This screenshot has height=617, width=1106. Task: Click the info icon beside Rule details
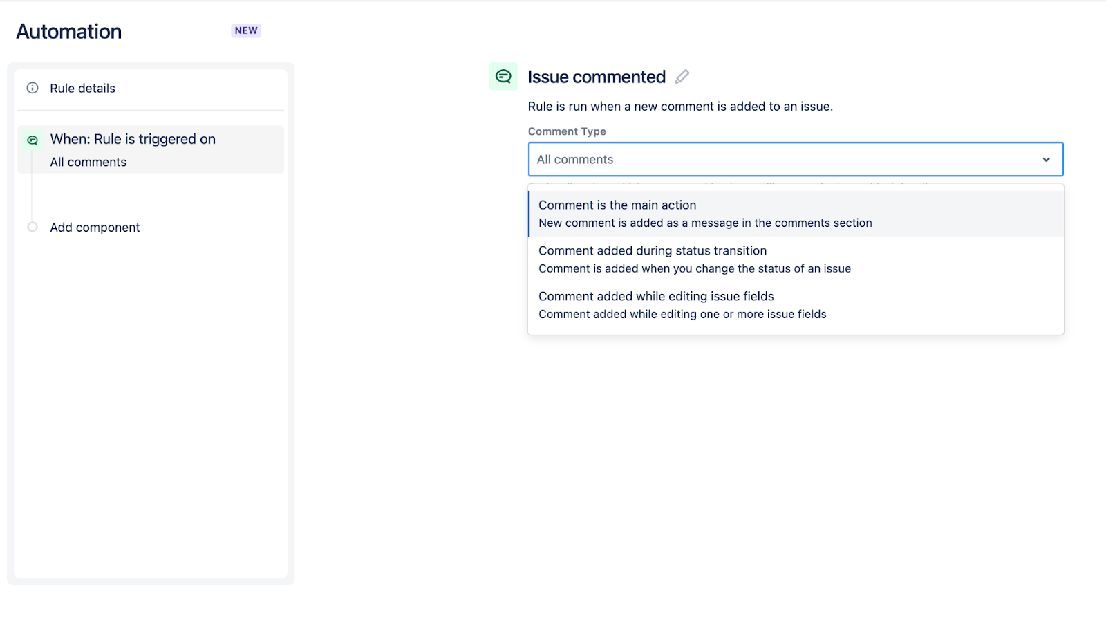pyautogui.click(x=32, y=88)
